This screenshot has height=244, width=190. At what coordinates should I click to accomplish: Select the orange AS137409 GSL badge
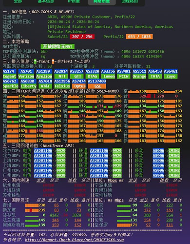coord(97,83)
